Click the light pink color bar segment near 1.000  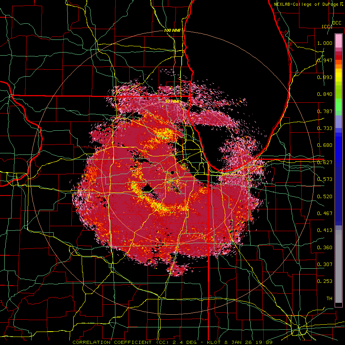click(x=338, y=41)
